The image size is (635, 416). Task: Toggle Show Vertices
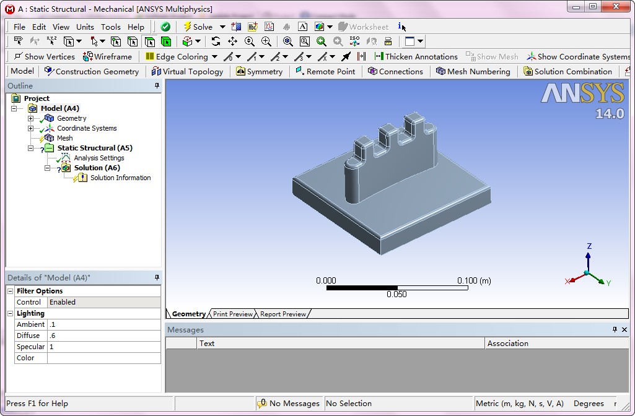coord(43,56)
